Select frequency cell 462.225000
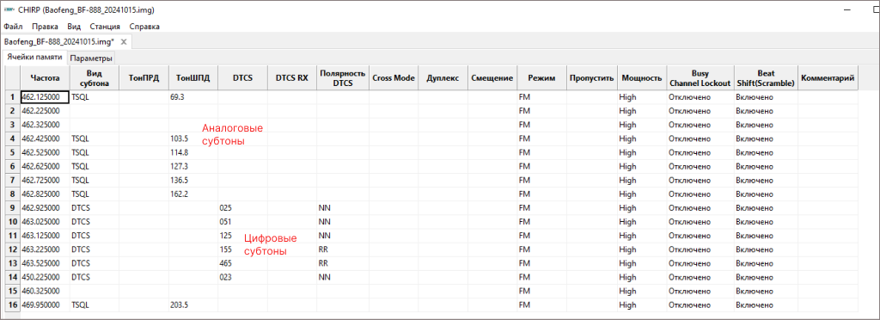Screen dimensions: 880x320 pos(46,111)
